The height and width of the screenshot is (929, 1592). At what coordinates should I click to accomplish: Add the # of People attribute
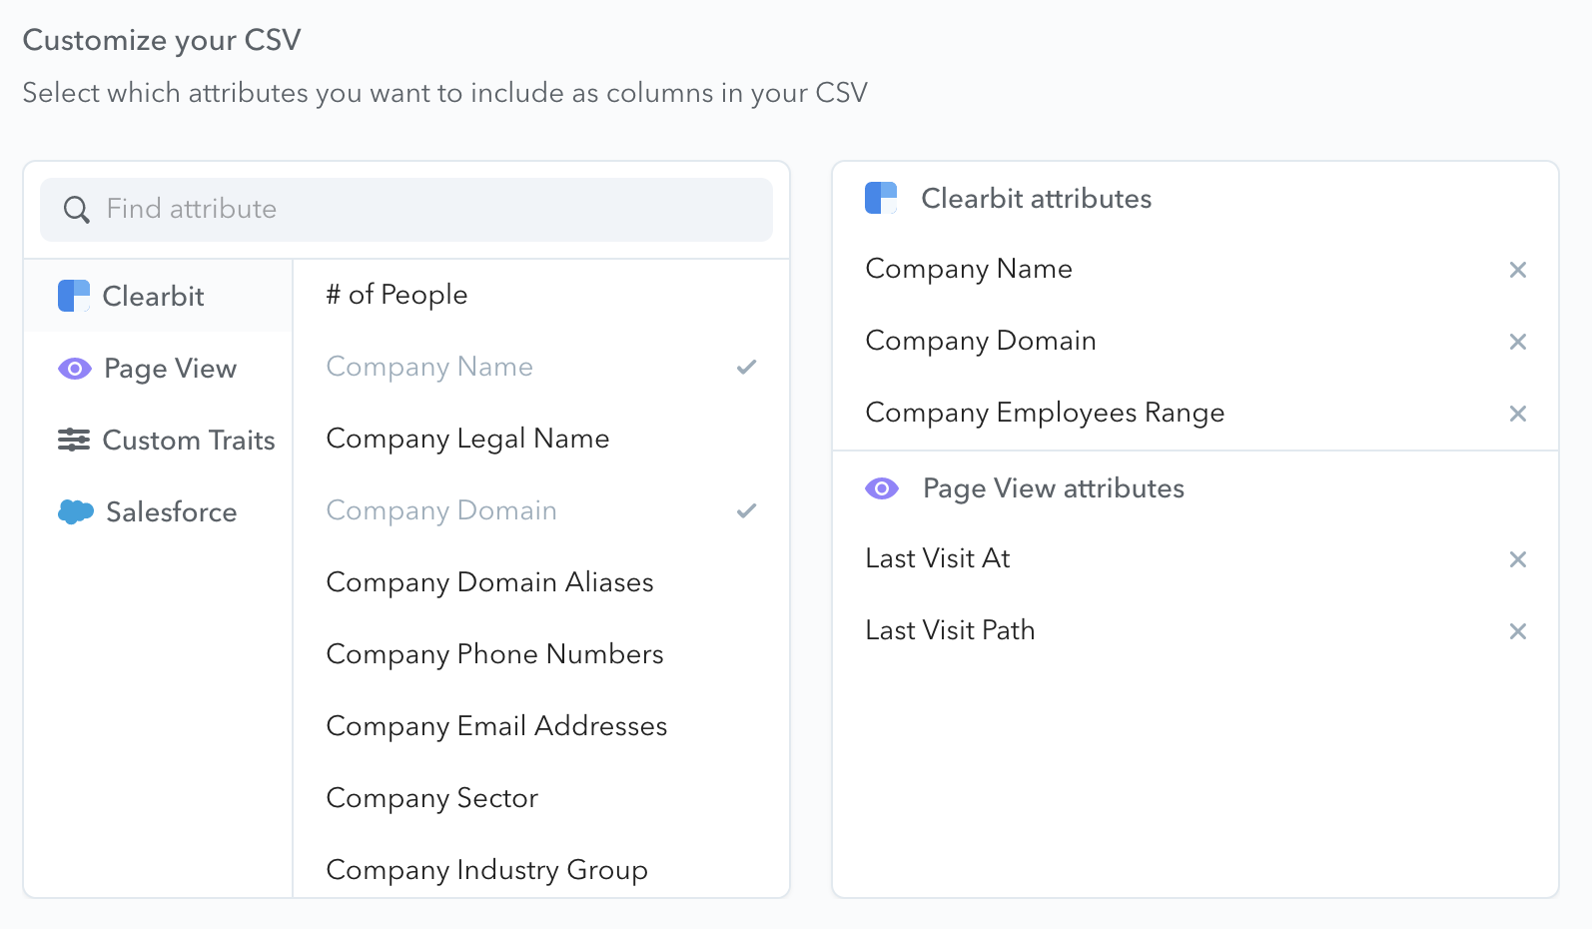[x=541, y=295]
